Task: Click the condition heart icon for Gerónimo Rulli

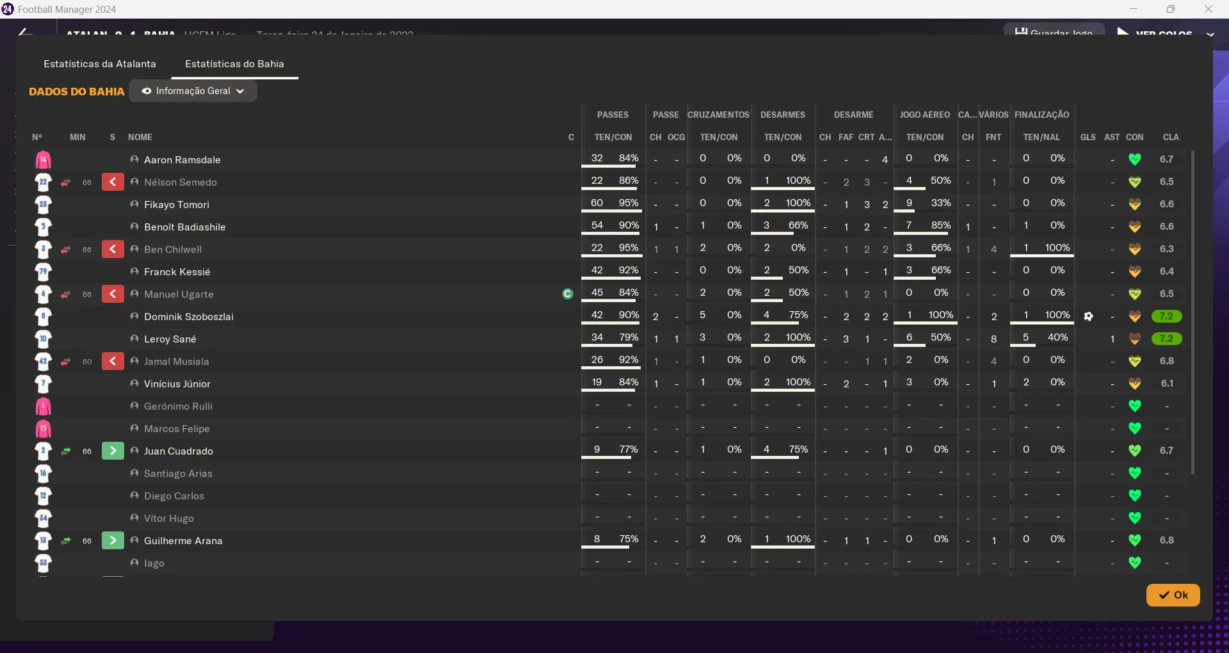Action: tap(1135, 406)
